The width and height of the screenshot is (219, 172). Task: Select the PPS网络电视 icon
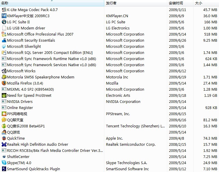(4, 114)
